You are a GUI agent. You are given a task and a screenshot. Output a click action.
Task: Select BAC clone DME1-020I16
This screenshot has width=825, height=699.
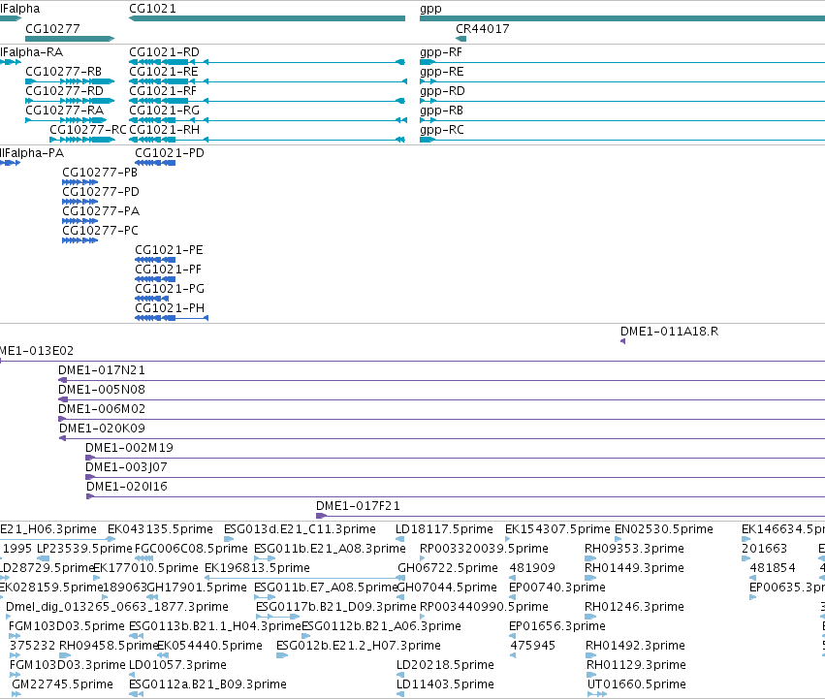click(x=455, y=496)
